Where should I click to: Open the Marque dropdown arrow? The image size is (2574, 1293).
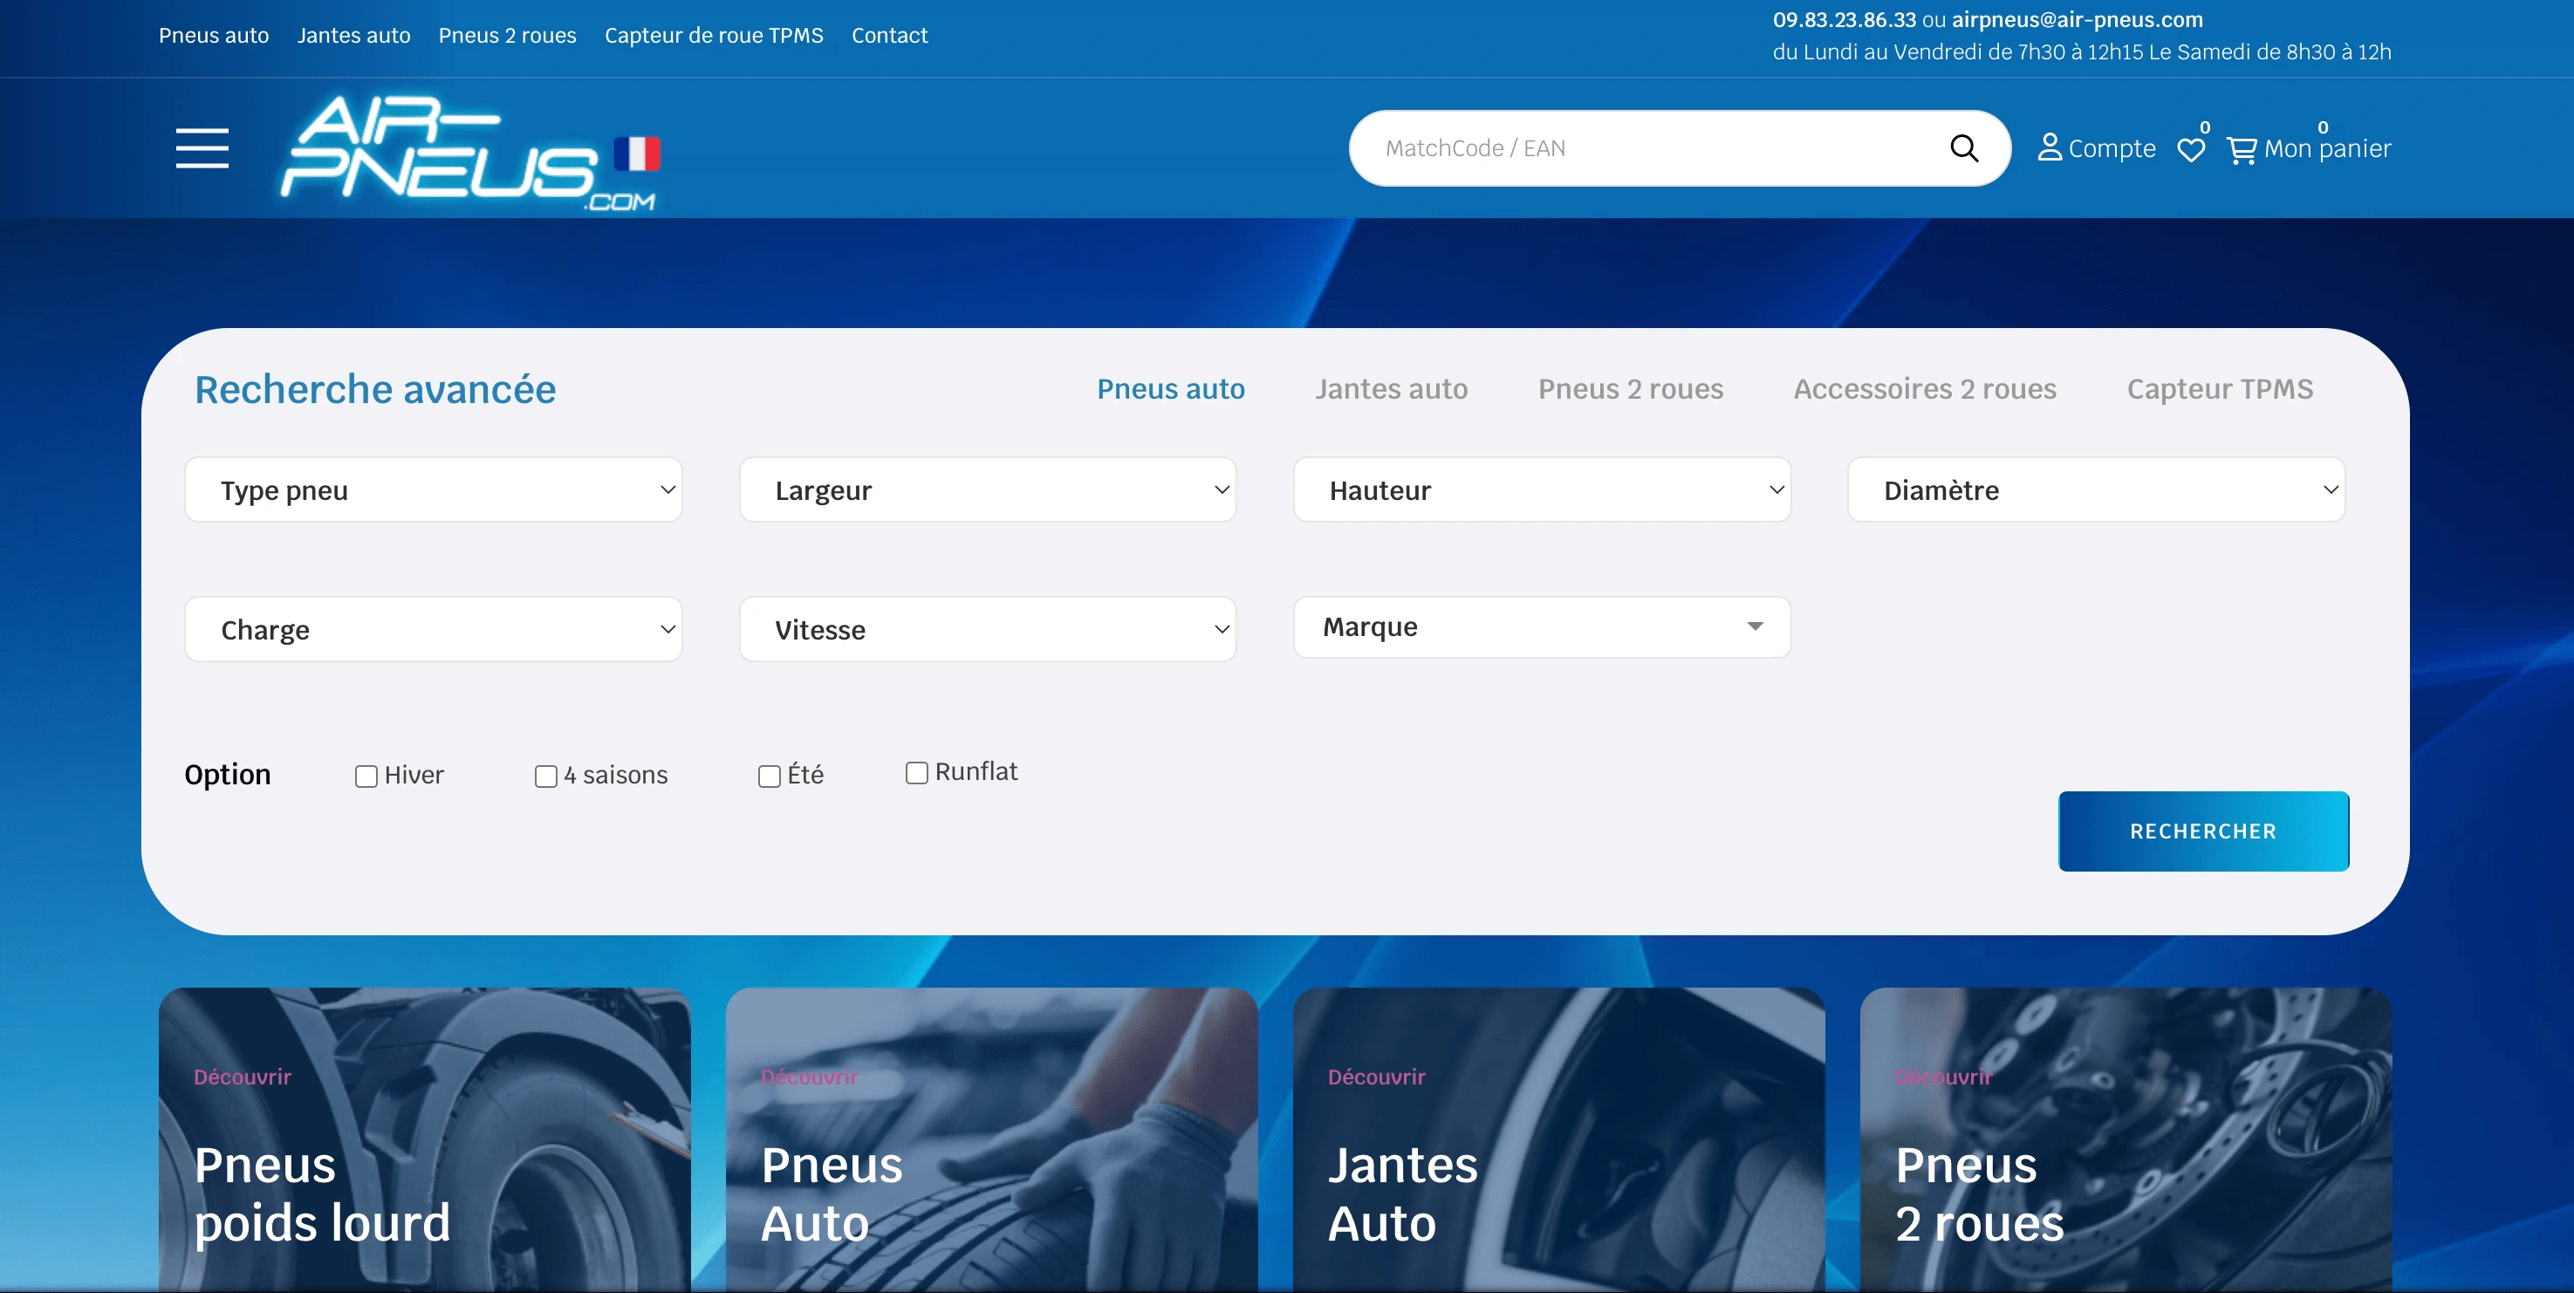[1755, 626]
